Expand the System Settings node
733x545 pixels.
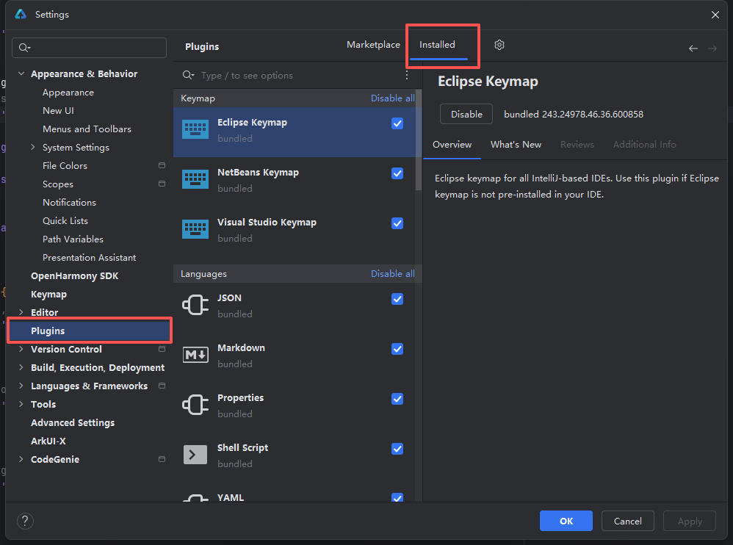33,147
